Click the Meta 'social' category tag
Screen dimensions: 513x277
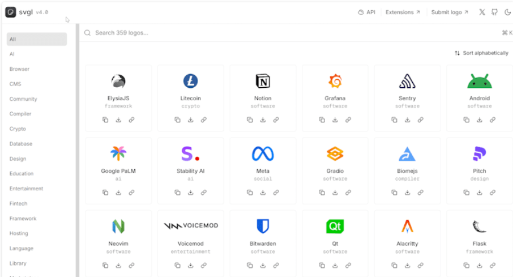coord(262,179)
